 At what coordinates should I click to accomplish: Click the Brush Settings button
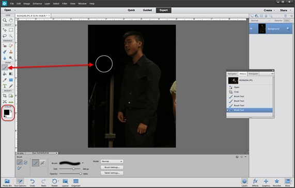coord(112,167)
